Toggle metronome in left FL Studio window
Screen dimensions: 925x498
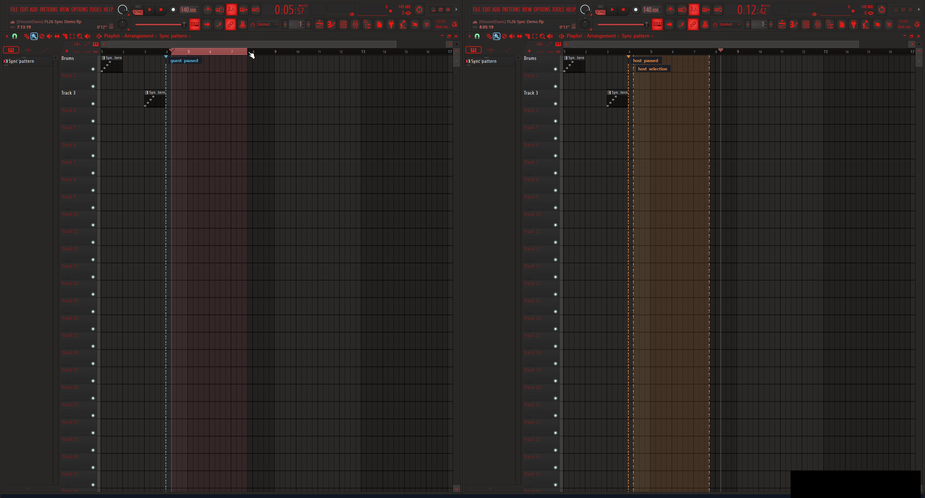(x=207, y=10)
